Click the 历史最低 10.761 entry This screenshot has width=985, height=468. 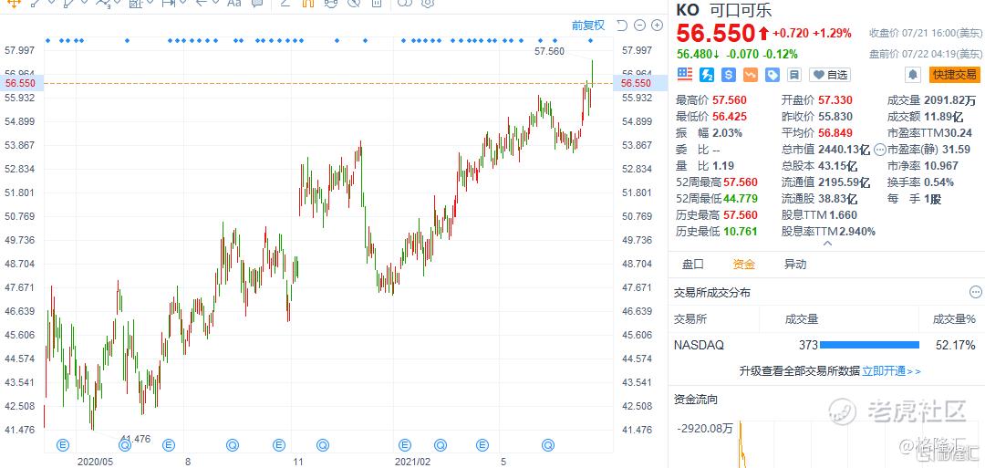pyautogui.click(x=717, y=231)
